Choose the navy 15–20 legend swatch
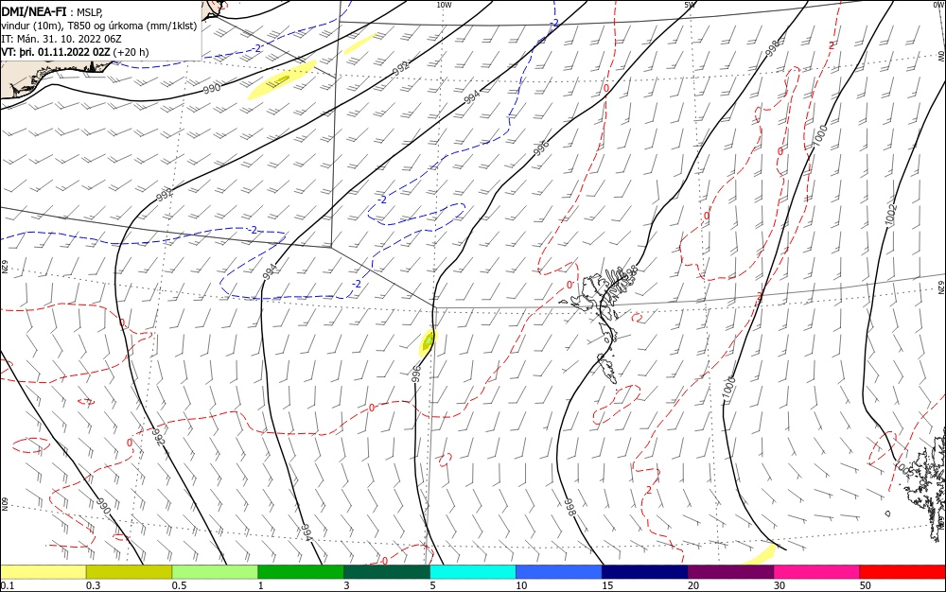 (x=645, y=572)
